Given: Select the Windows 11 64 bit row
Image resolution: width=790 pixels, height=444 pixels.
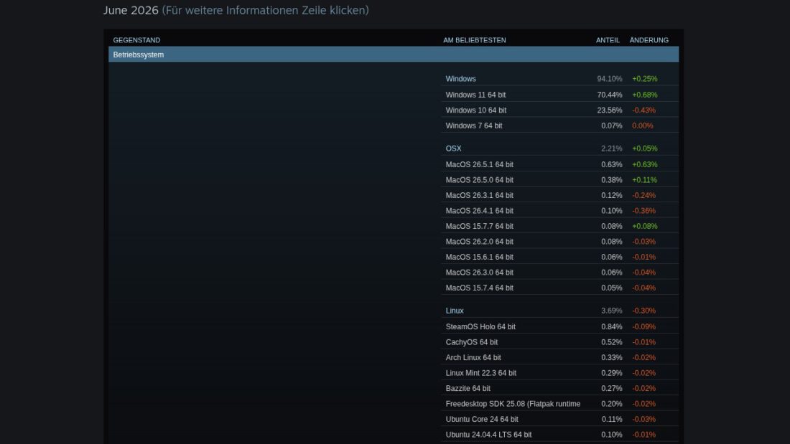Looking at the screenshot, I should click(559, 95).
